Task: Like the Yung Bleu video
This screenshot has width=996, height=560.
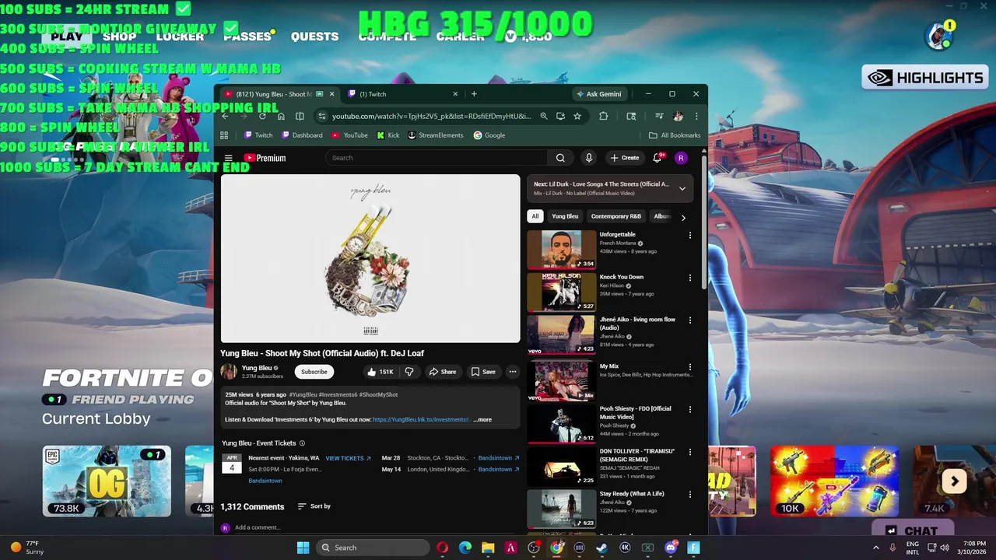Action: point(381,372)
